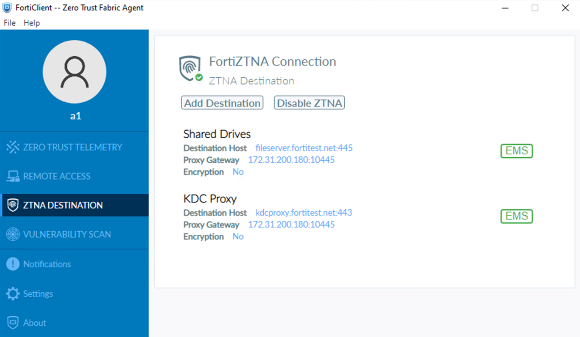
Task: Click the user avatar for profile a1
Action: click(74, 72)
